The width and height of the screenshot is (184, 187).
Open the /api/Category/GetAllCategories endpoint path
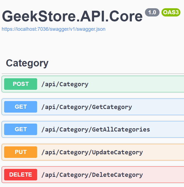[x=95, y=129]
